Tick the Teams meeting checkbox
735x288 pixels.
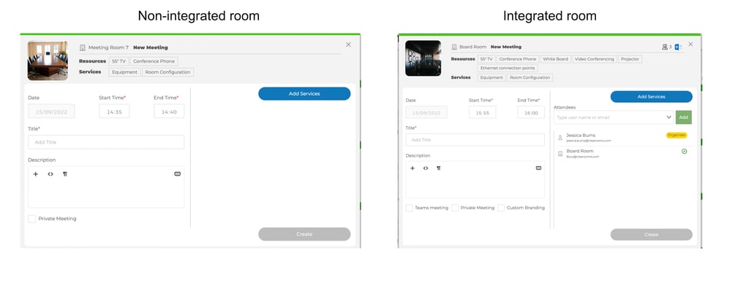(x=410, y=208)
